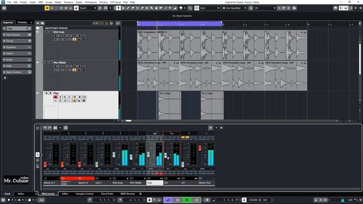
Task: Expand the Sends inspector section
Action: [x=17, y=59]
